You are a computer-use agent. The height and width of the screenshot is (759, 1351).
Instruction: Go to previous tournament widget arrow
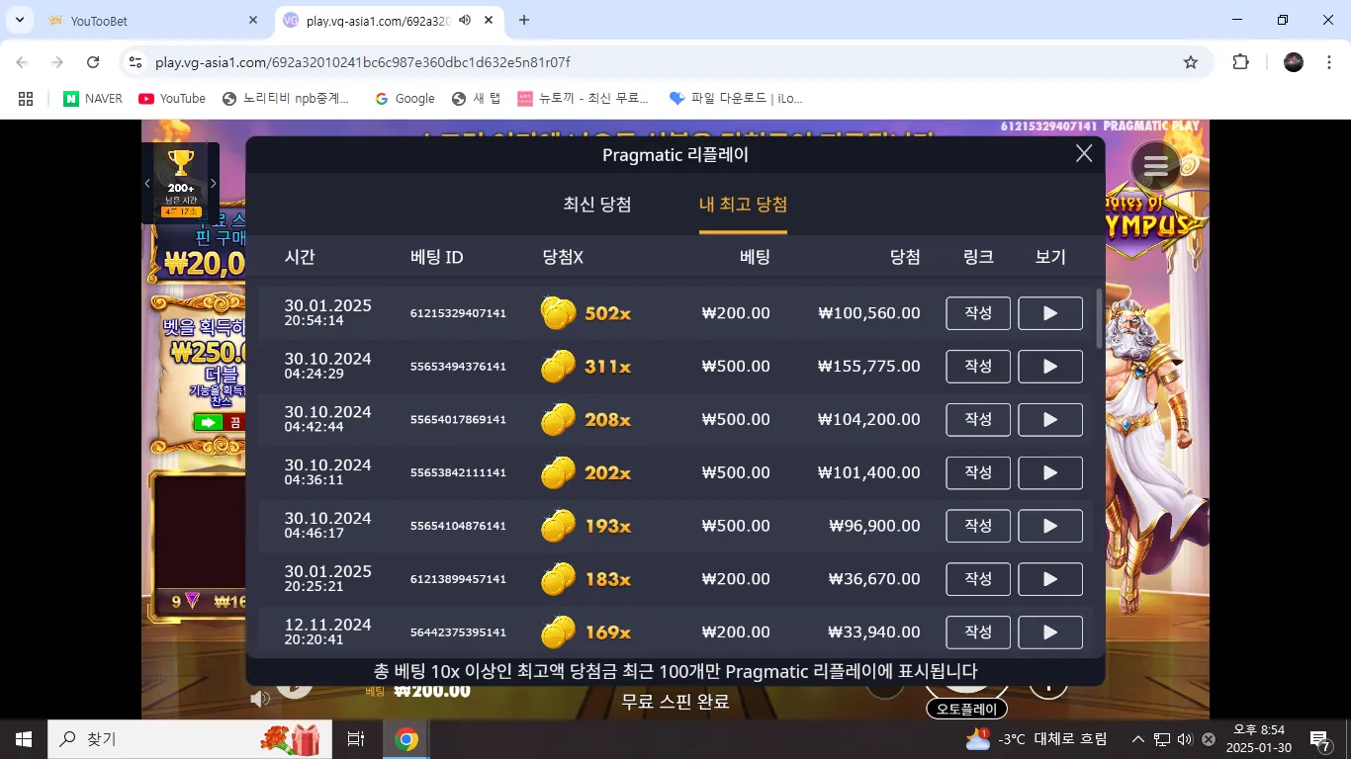[147, 183]
